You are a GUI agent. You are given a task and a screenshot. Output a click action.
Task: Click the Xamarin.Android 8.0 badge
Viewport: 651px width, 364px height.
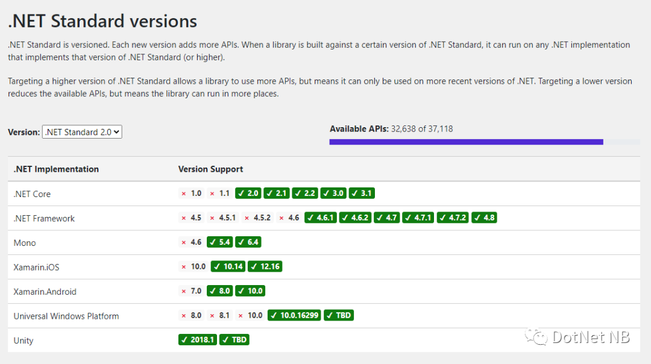click(x=220, y=291)
